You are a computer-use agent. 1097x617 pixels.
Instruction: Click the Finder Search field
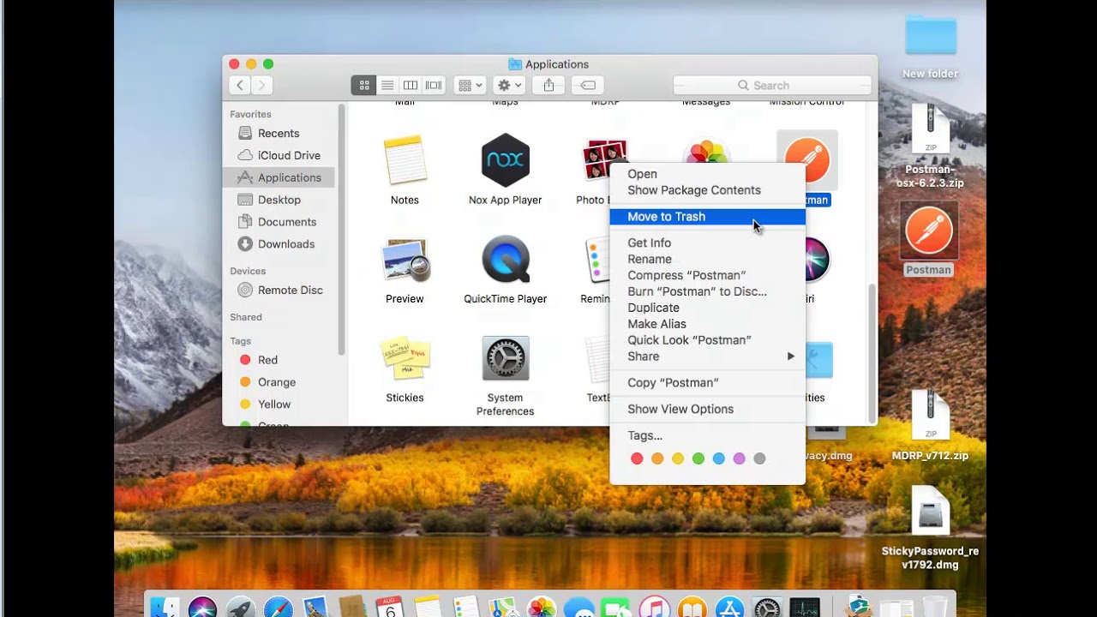pyautogui.click(x=771, y=85)
